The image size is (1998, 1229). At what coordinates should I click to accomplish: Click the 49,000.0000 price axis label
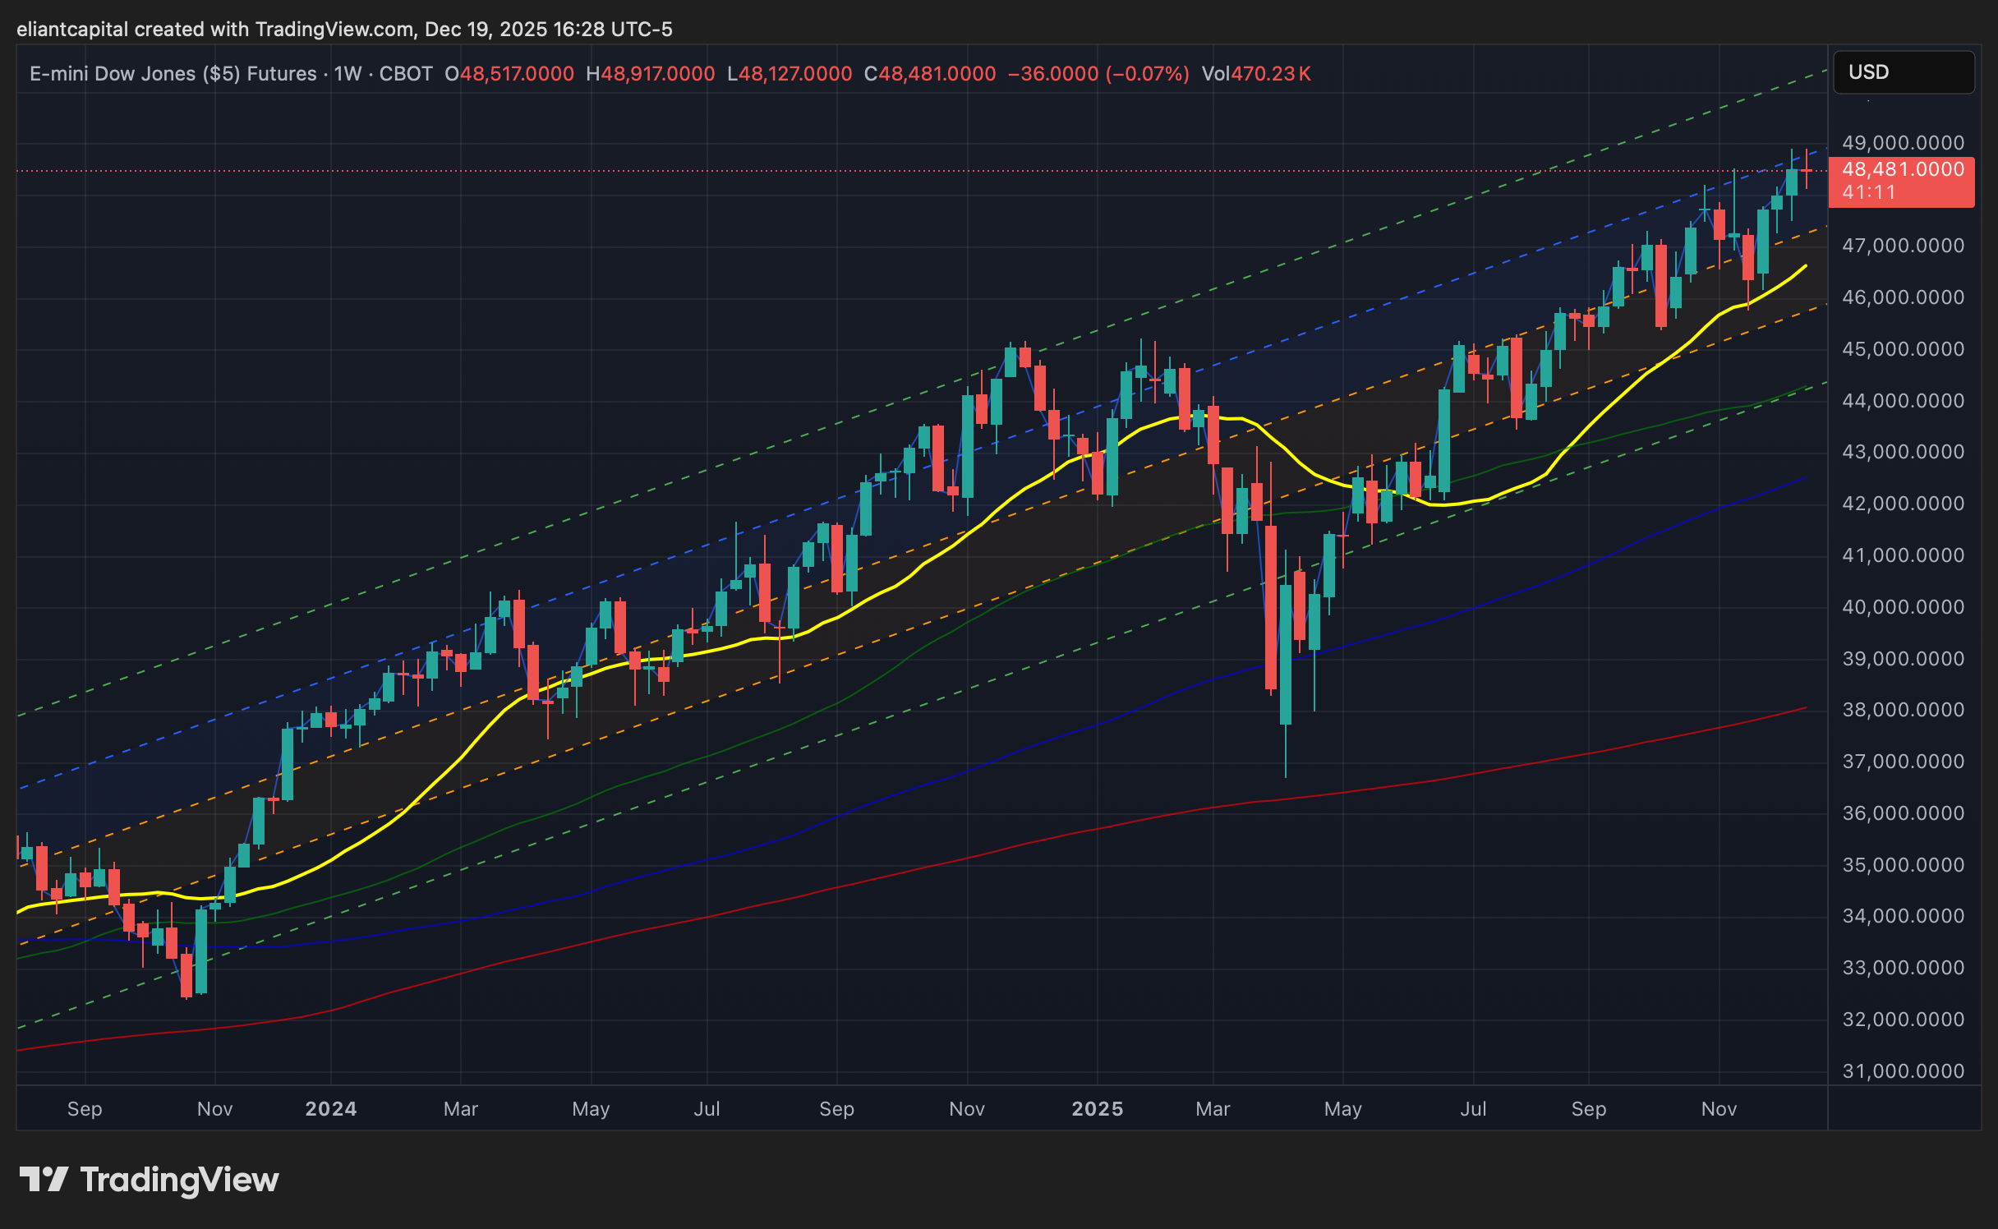(x=1903, y=143)
